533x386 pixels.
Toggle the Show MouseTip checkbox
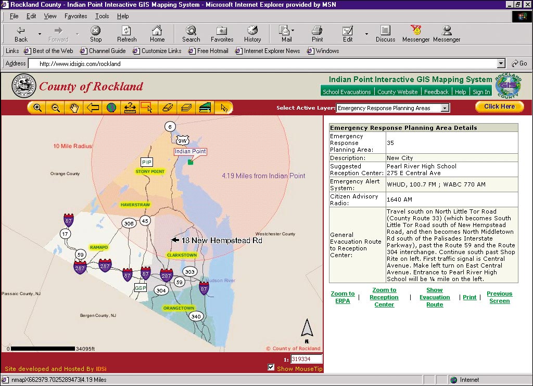tap(271, 367)
